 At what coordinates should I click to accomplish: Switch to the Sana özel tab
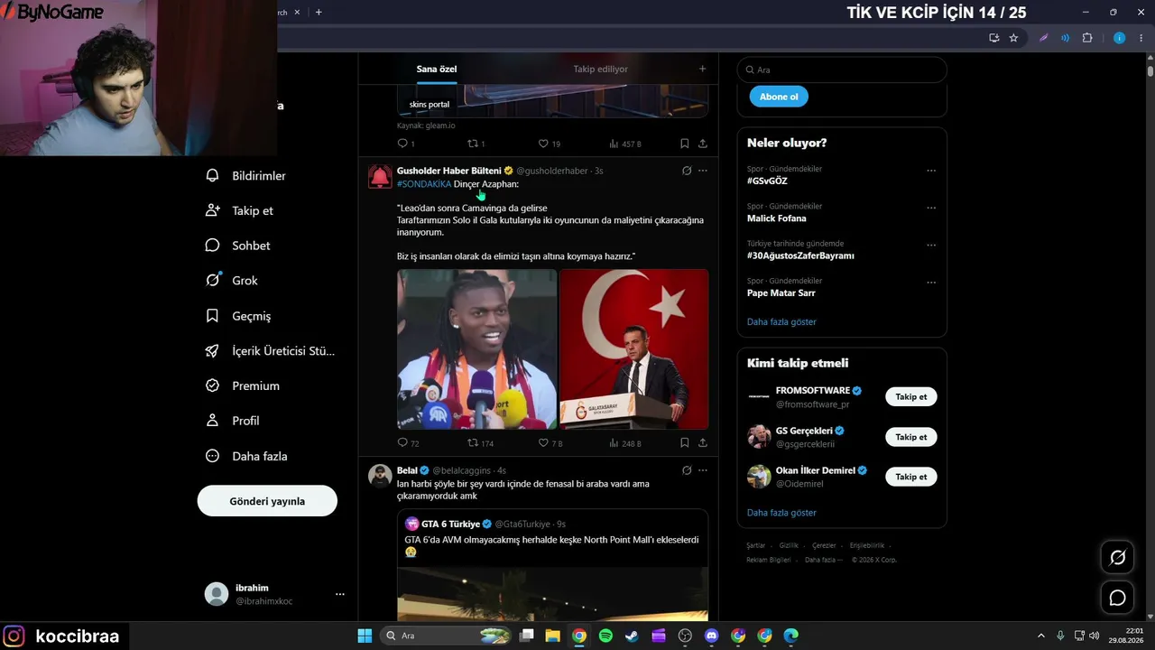[x=436, y=69]
